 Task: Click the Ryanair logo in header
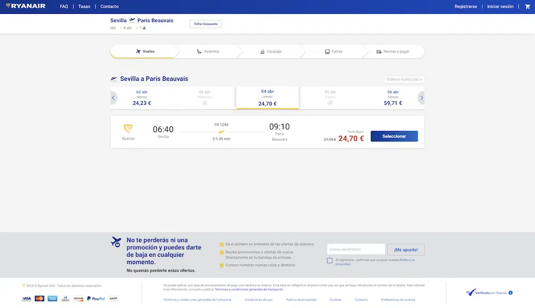tap(26, 6)
